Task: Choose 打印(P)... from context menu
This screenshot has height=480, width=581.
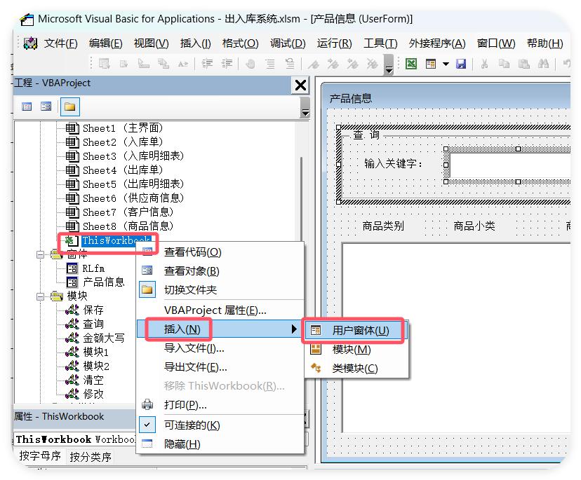Action: coord(220,405)
